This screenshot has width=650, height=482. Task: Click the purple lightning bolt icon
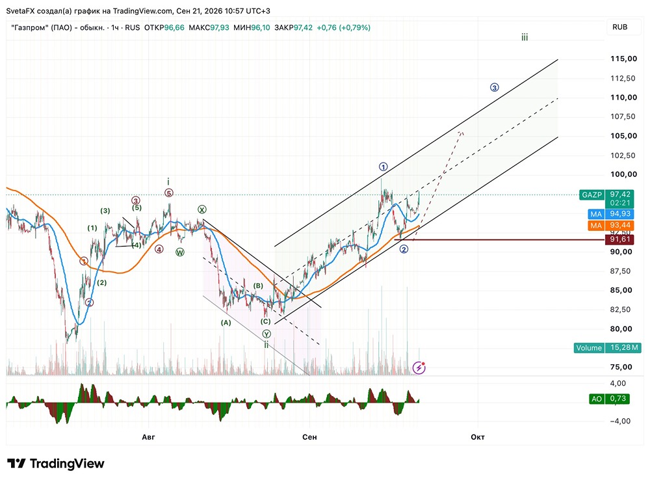419,368
